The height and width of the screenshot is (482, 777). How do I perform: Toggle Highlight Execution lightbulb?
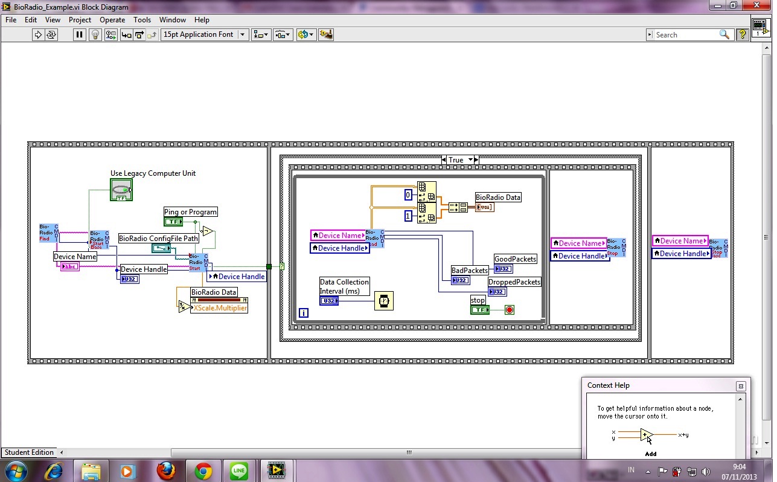pyautogui.click(x=95, y=35)
